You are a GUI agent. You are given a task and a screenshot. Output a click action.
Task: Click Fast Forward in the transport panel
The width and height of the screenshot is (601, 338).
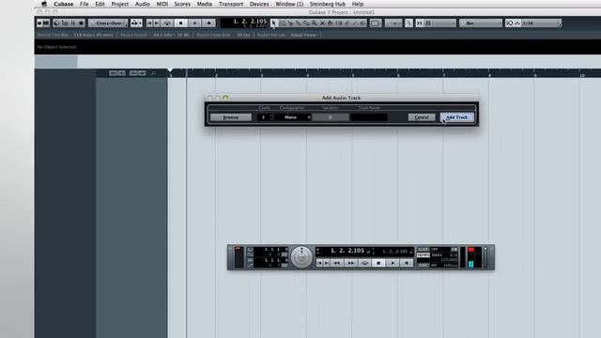[x=350, y=263]
